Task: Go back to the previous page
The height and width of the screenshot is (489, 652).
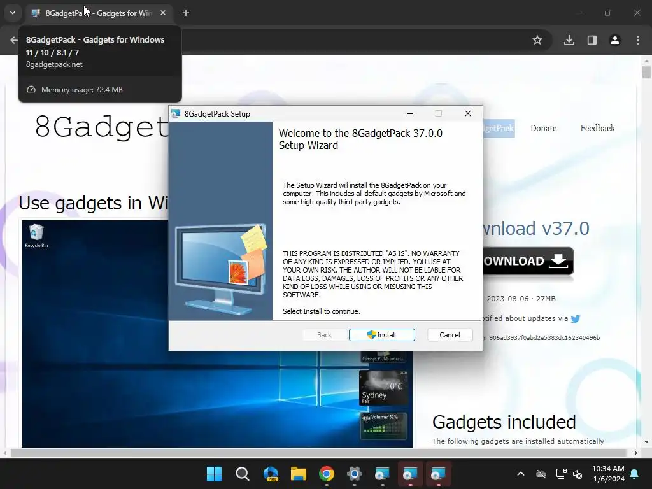Action: (x=14, y=40)
